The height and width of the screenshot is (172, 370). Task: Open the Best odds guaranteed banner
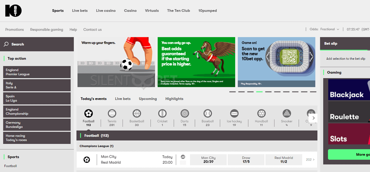[x=196, y=62]
